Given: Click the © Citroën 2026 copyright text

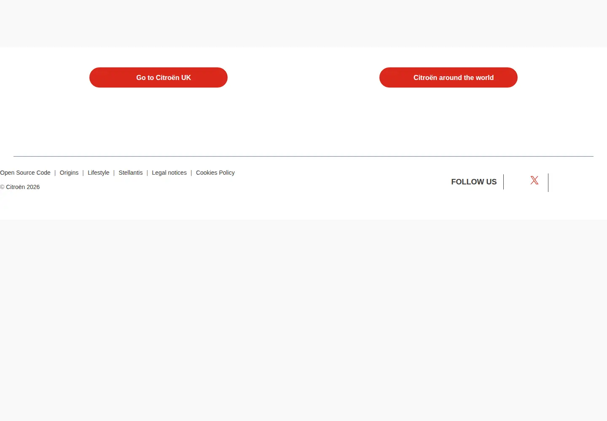Looking at the screenshot, I should (x=20, y=187).
